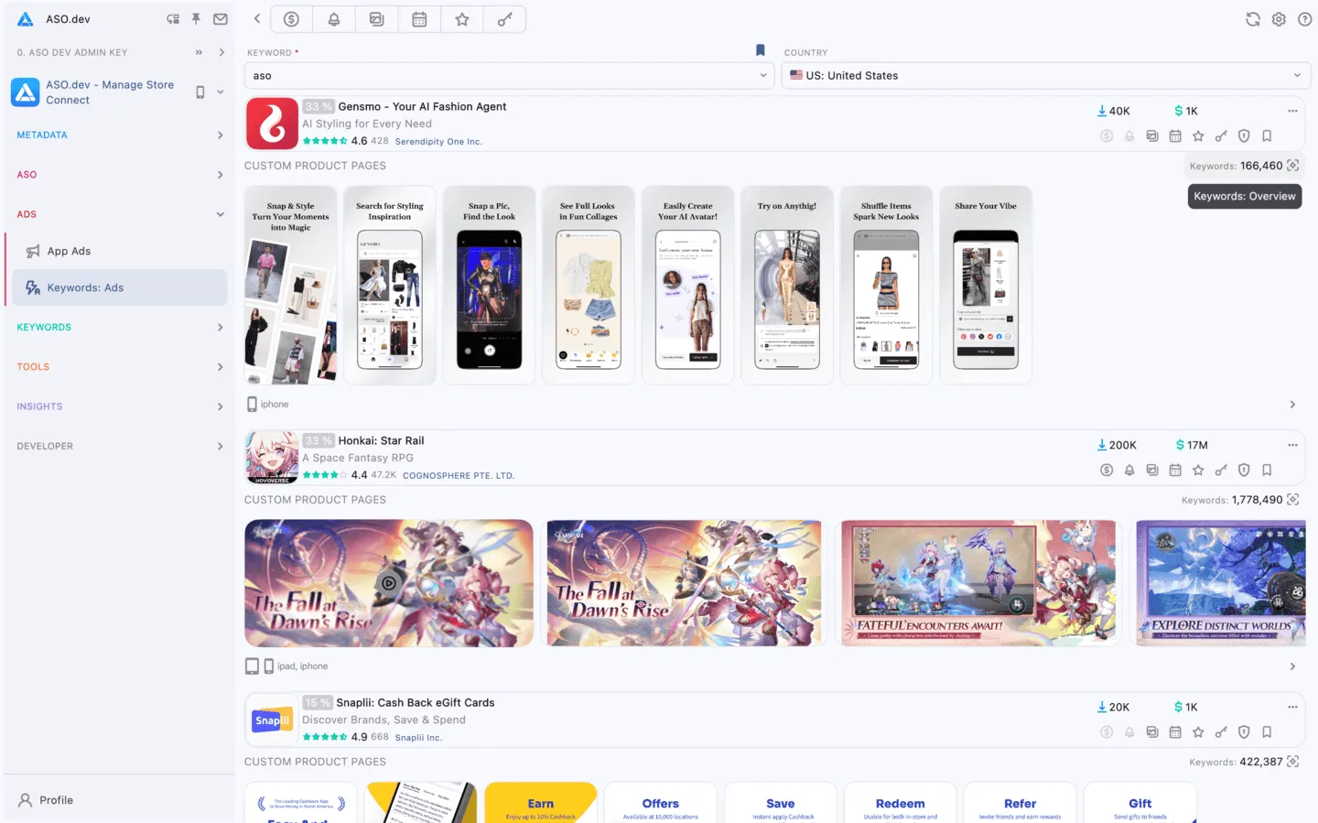
Task: Expand the METADATA section in the sidebar
Action: (x=119, y=135)
